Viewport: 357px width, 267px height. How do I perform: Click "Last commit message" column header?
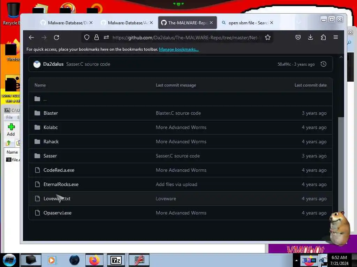tap(176, 85)
